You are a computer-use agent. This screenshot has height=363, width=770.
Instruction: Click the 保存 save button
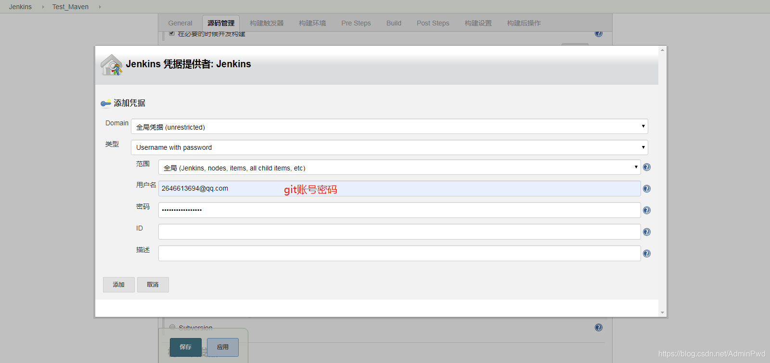186,347
